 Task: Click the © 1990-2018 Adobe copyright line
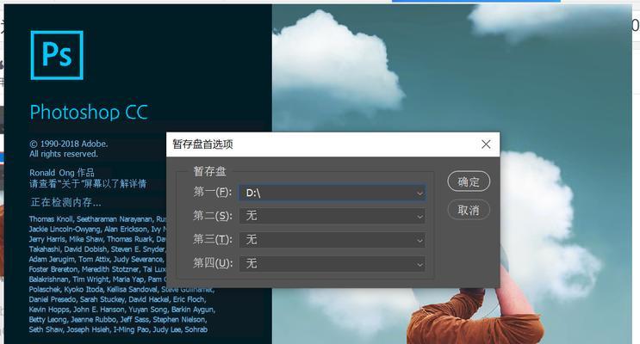pyautogui.click(x=69, y=144)
